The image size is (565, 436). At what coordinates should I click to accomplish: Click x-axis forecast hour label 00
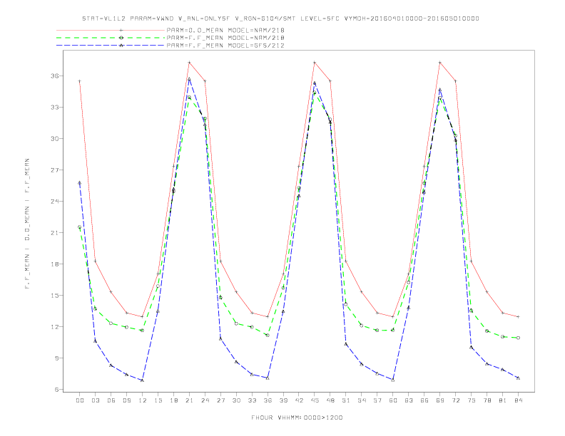tap(80, 400)
